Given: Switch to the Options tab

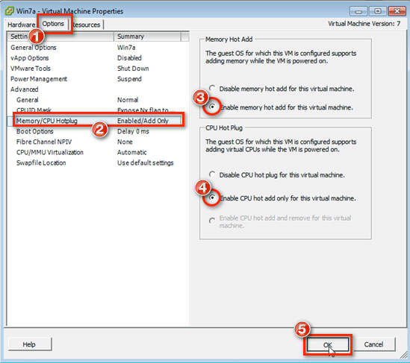Looking at the screenshot, I should (53, 24).
